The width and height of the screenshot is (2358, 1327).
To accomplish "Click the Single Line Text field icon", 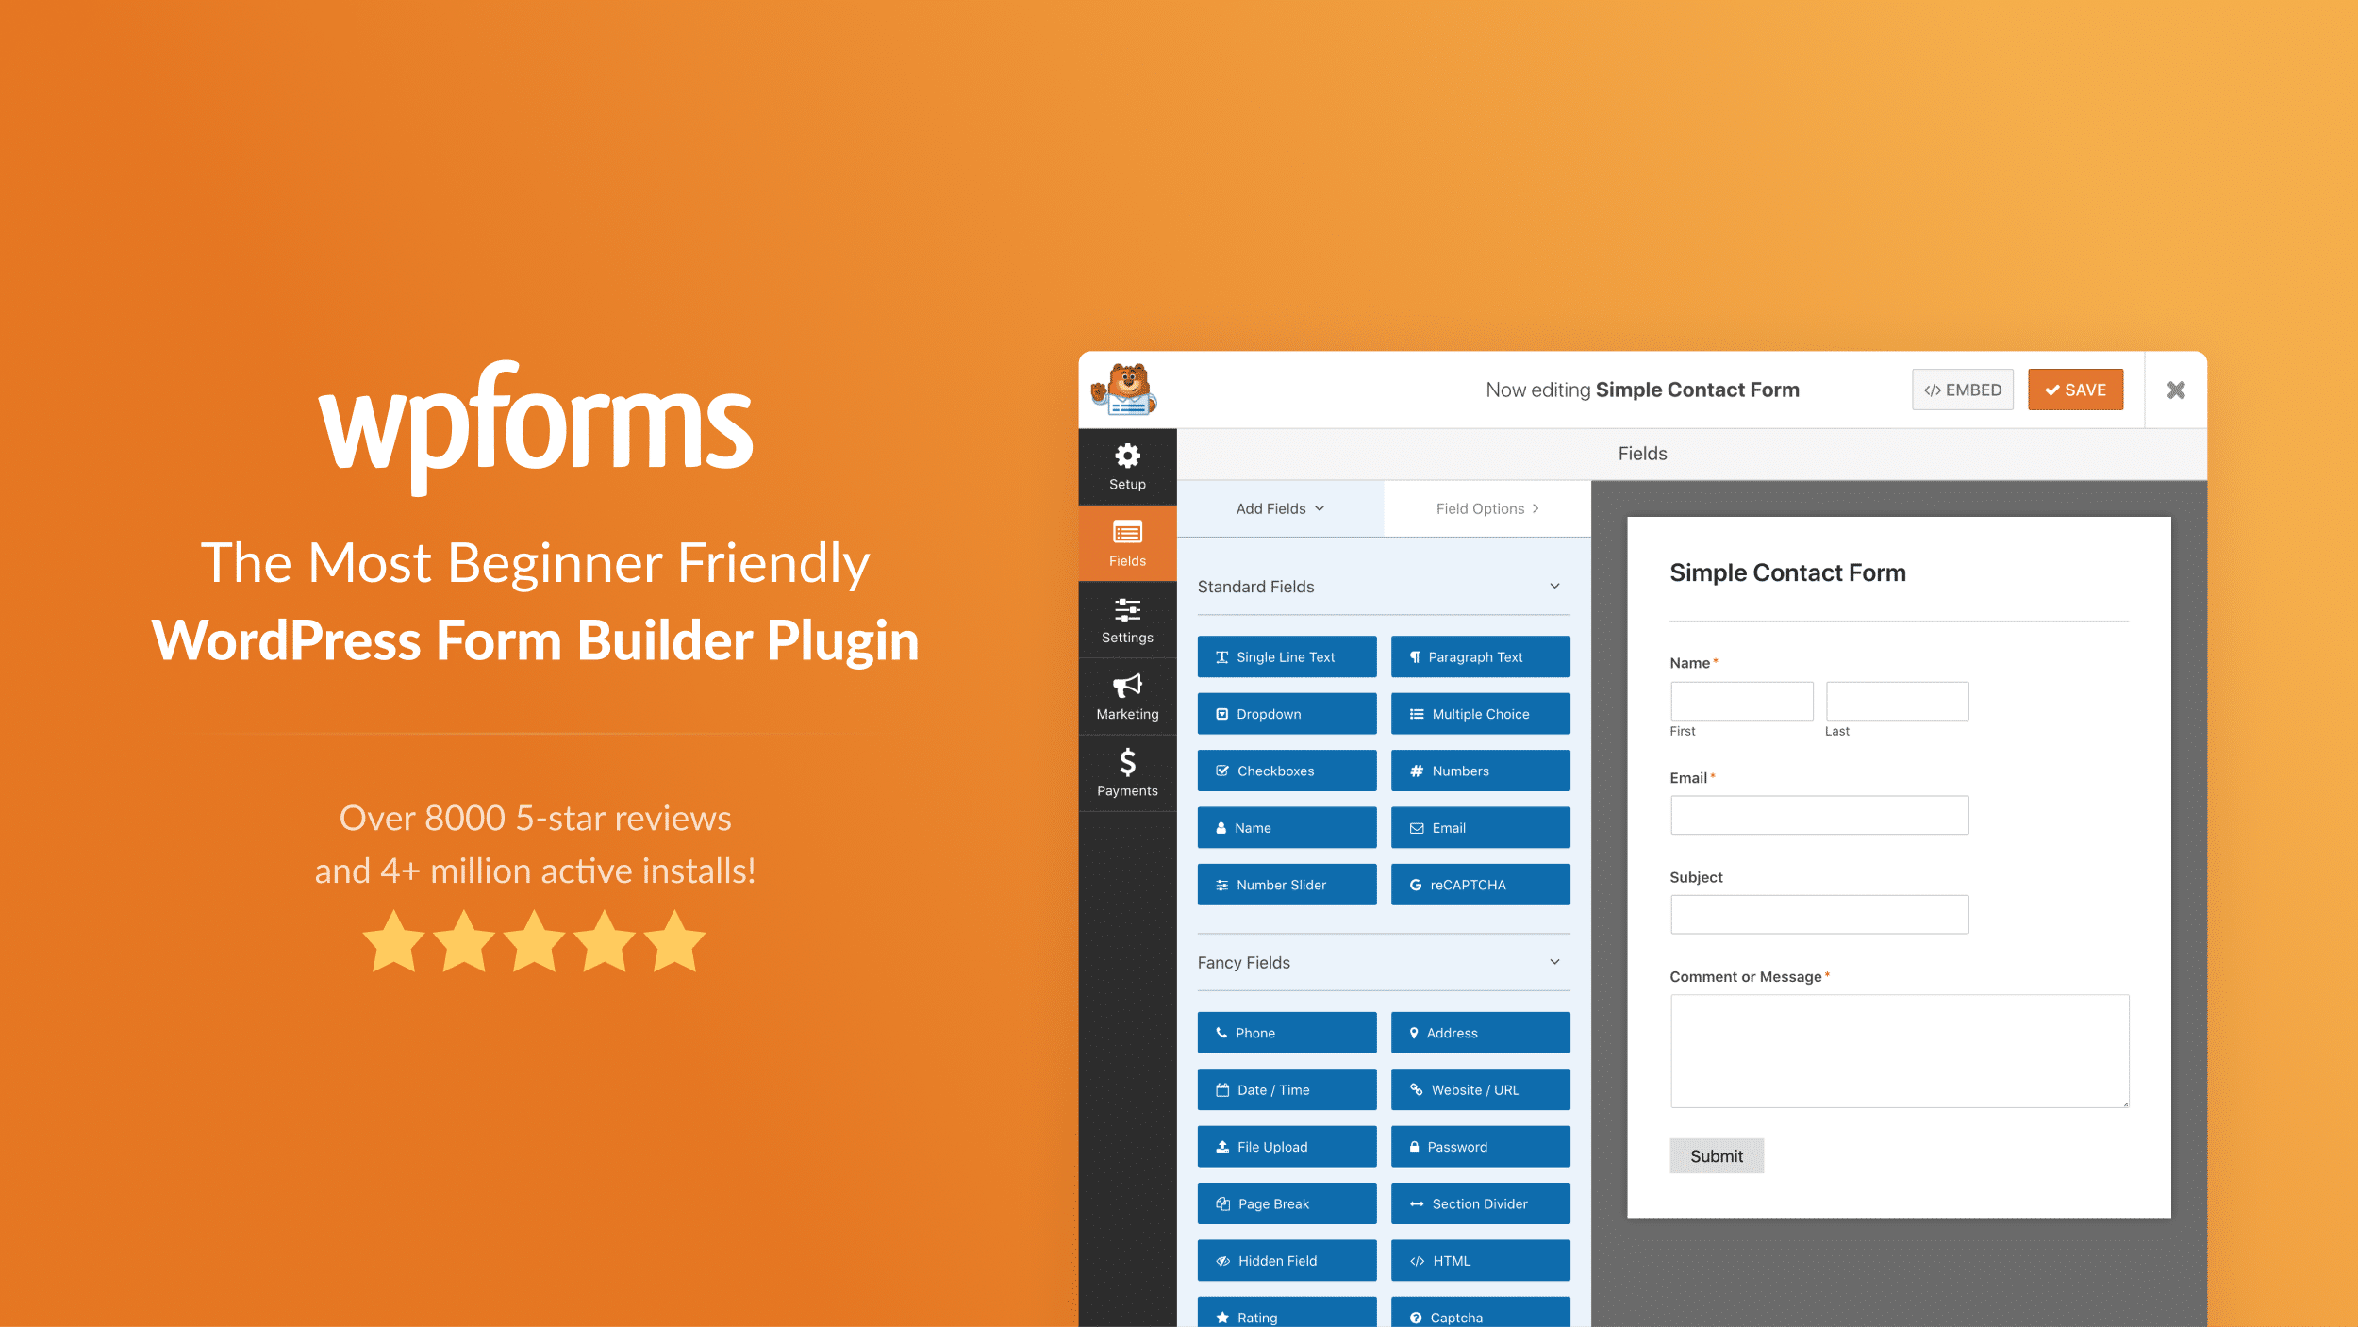I will tap(1287, 656).
